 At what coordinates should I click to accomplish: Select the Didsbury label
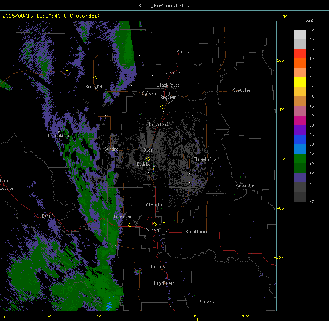pyautogui.click(x=146, y=164)
